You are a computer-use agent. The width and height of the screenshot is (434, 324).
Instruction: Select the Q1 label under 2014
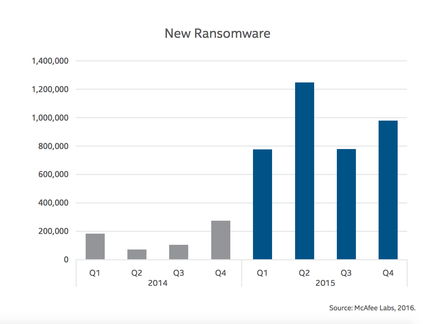95,273
